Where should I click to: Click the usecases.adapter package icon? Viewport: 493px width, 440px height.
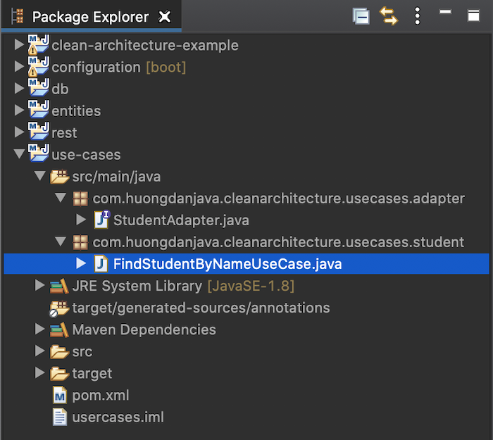click(80, 199)
